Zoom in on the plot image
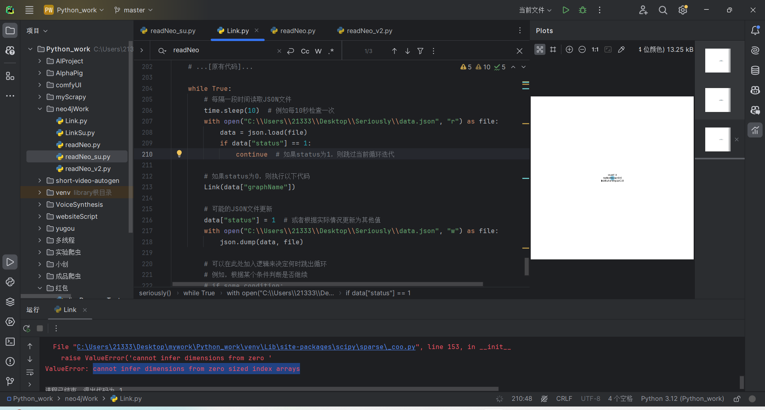Viewport: 765px width, 410px height. tap(569, 50)
